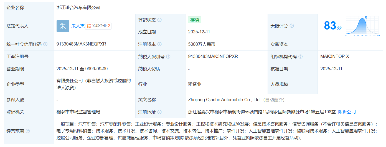Screen dimensions: 386x147
Task: Click the registered address text in 桐乡市
Action: [262, 112]
